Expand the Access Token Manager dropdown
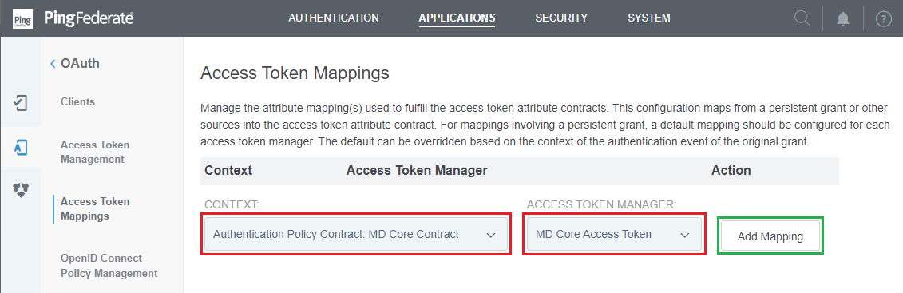 pos(615,234)
